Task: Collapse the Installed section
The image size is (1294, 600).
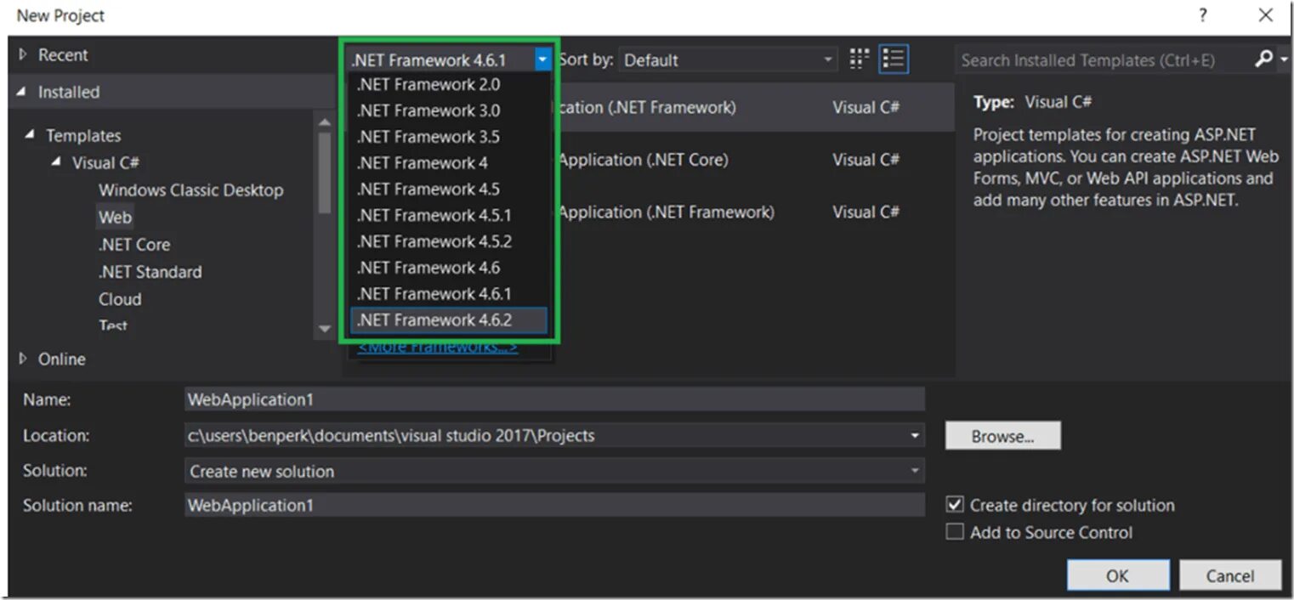Action: tap(22, 92)
